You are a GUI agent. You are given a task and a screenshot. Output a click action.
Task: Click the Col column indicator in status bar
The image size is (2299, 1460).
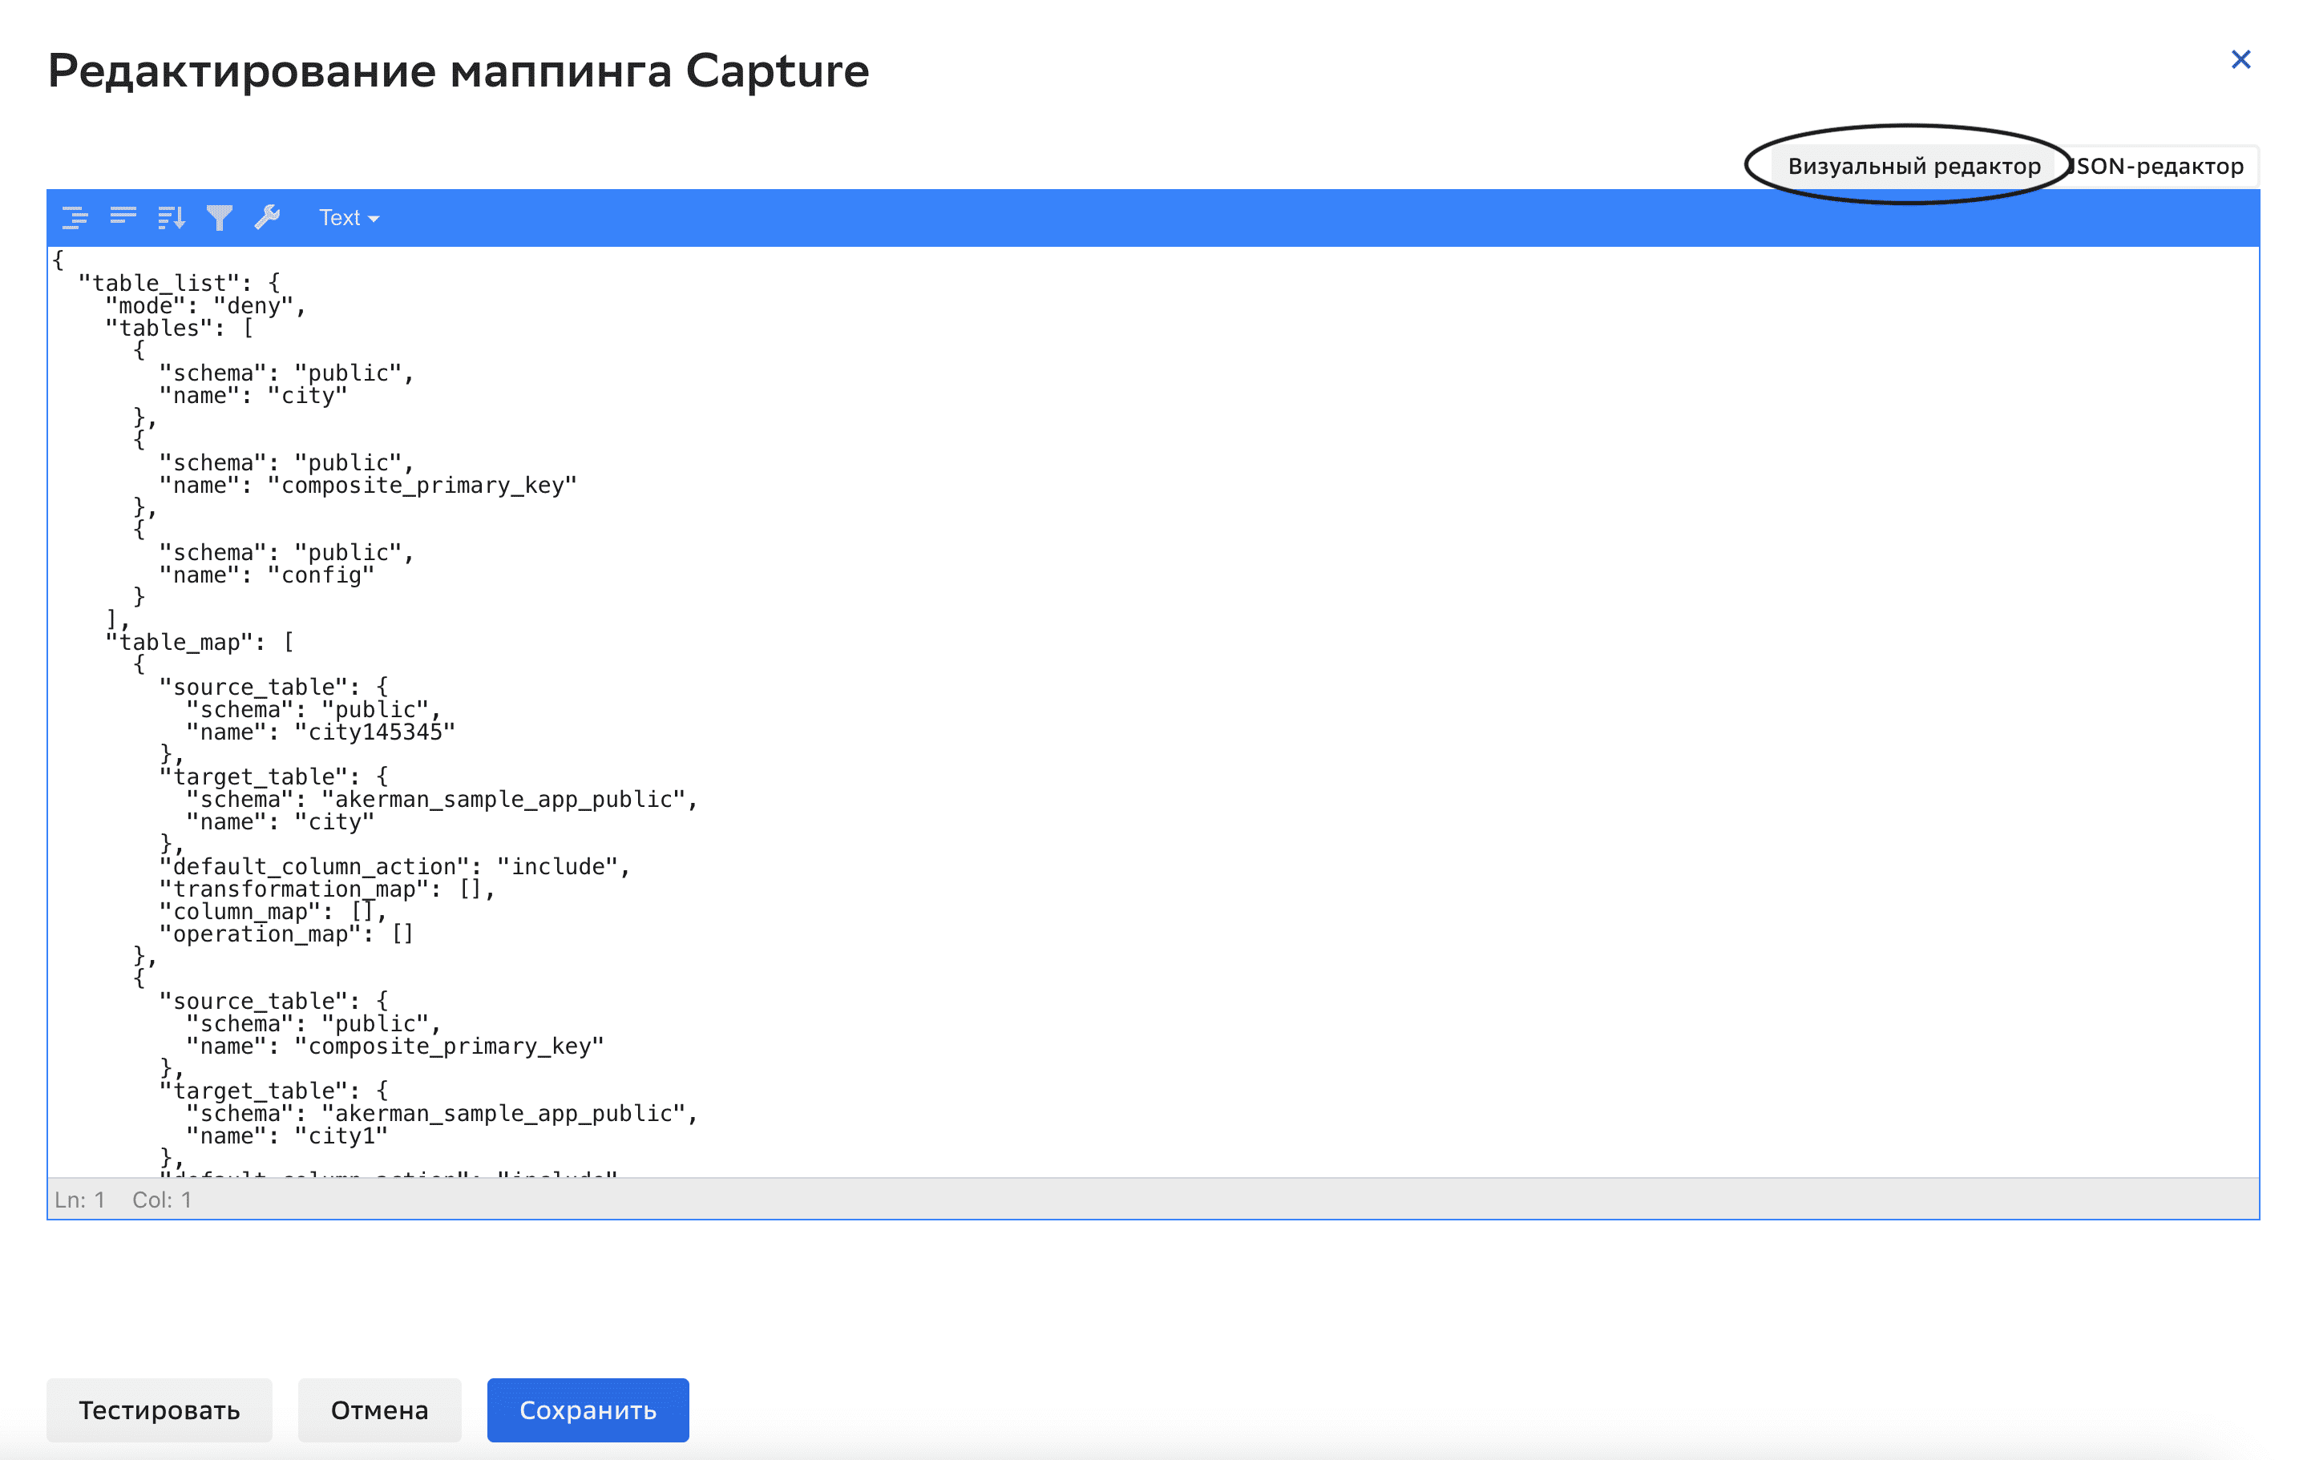161,1200
